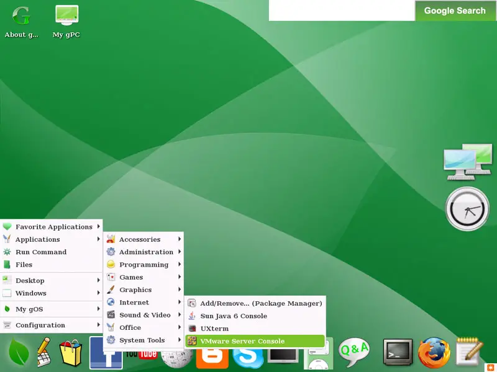The height and width of the screenshot is (372, 497).
Task: Launch Sun Java 6 Console
Action: pyautogui.click(x=255, y=316)
